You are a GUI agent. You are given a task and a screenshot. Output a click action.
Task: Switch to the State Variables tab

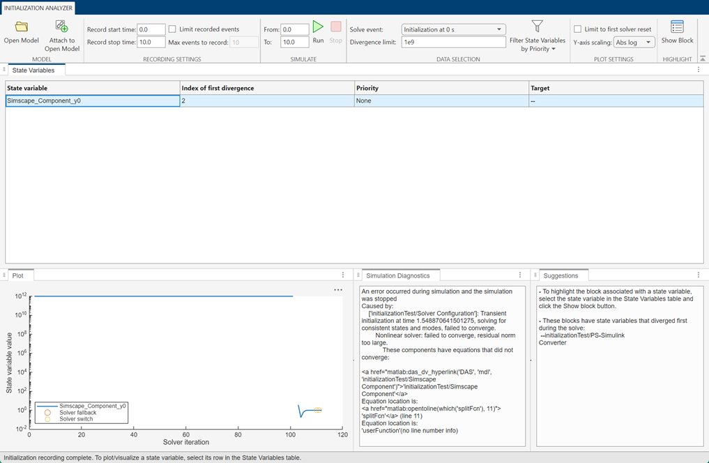(x=36, y=70)
